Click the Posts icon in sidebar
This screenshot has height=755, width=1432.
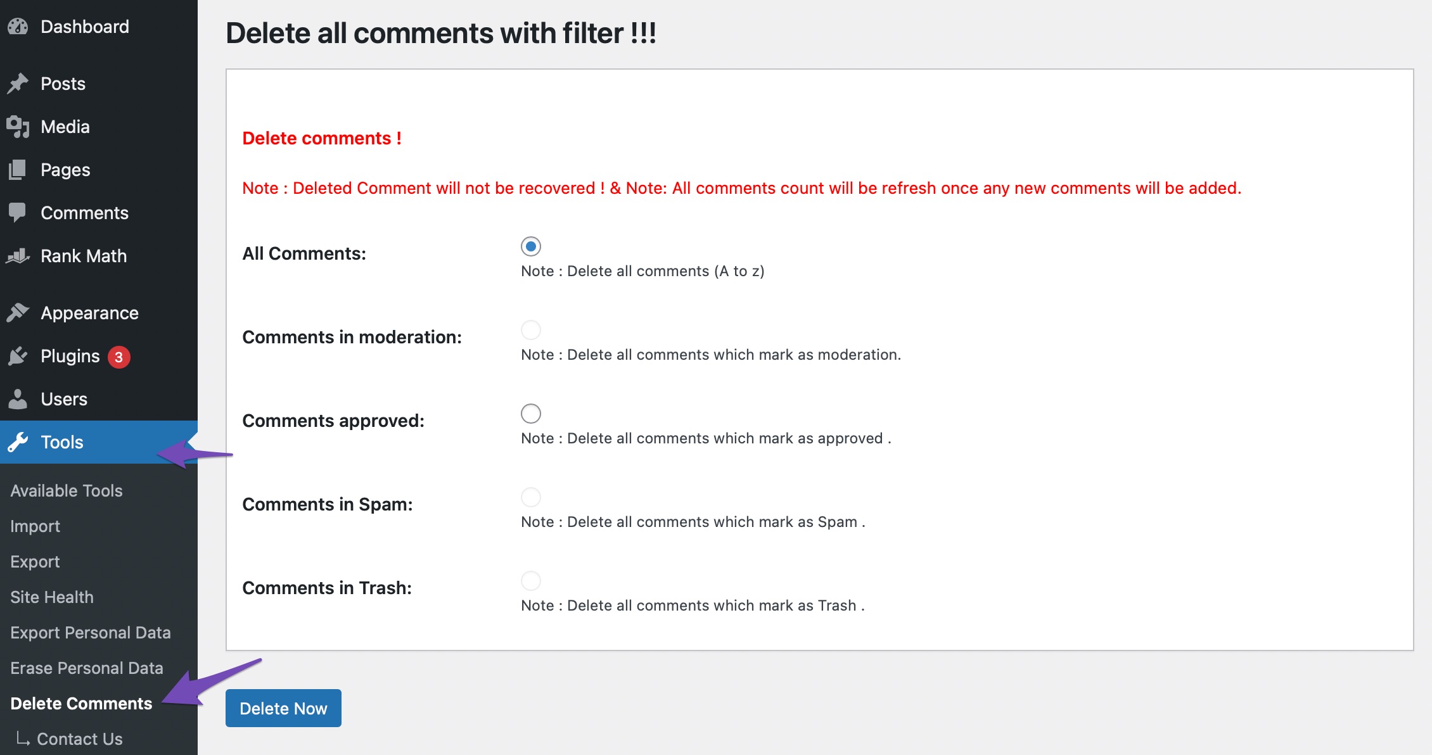tap(18, 84)
